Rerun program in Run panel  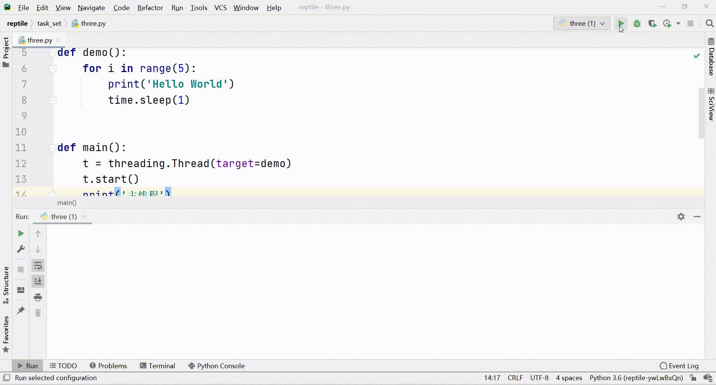21,234
